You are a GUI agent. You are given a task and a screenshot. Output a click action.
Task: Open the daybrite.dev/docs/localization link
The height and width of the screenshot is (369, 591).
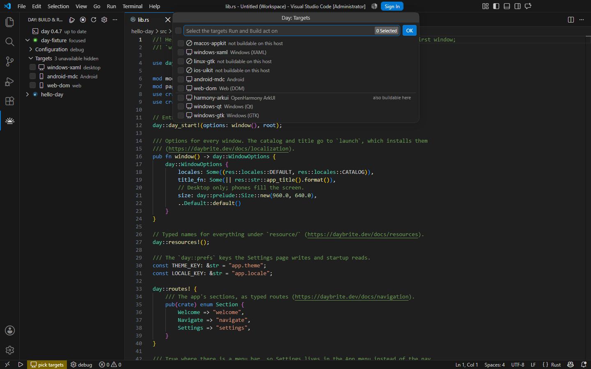(228, 148)
